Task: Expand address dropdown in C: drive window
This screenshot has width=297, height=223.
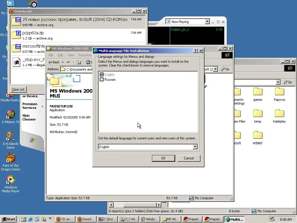Action: point(278,82)
